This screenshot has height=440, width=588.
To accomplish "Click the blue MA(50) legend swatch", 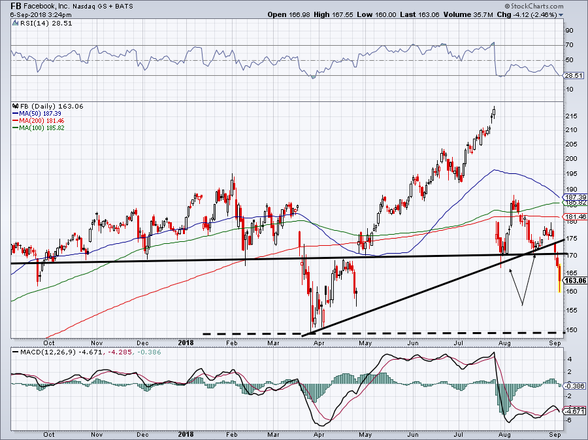I will (16, 114).
